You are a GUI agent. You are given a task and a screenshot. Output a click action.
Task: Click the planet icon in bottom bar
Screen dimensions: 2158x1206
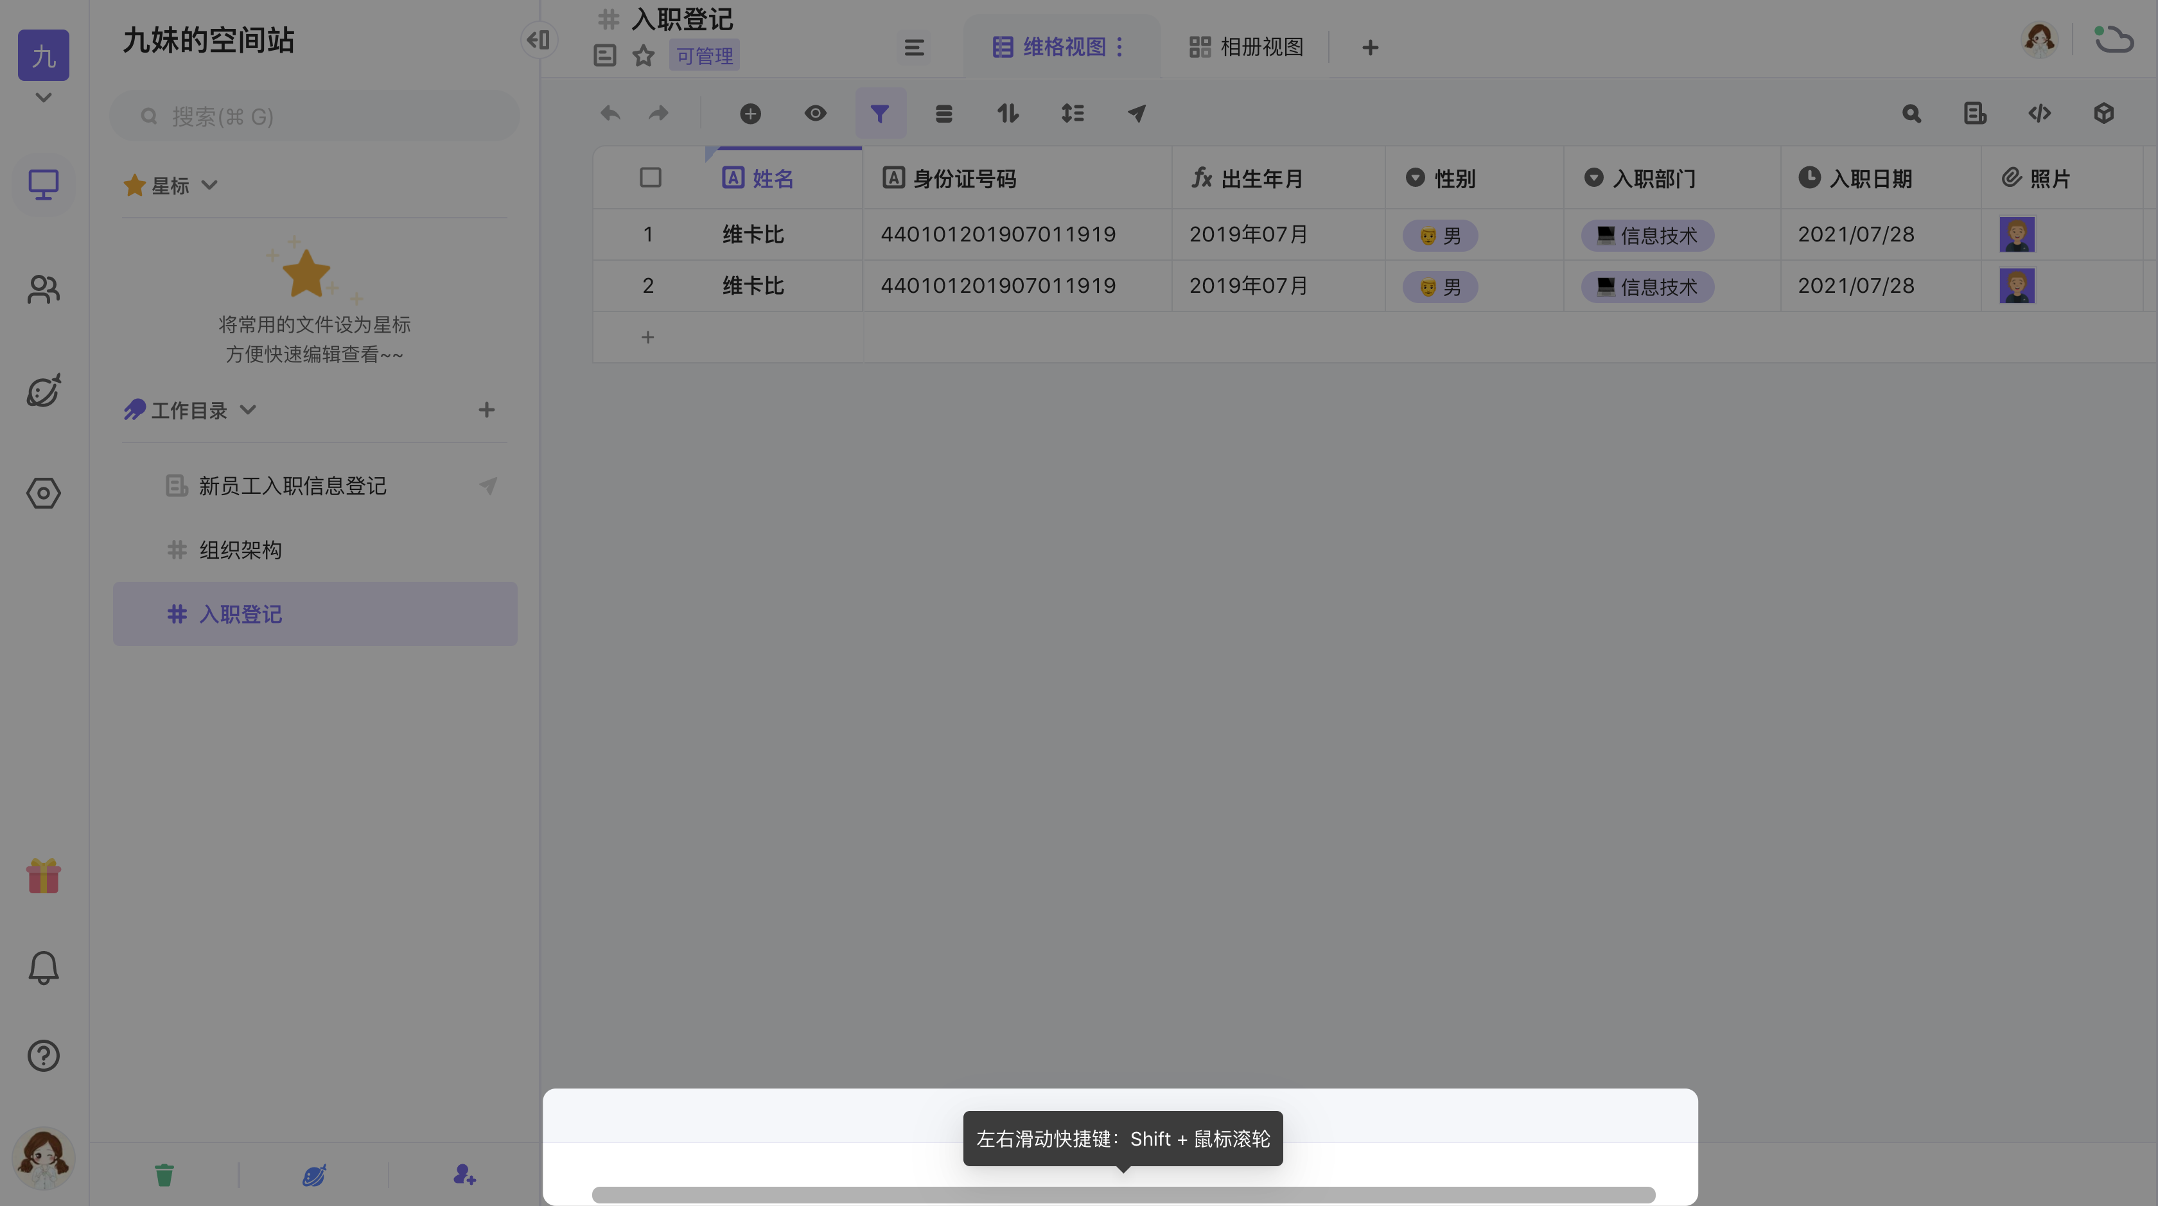[x=314, y=1175]
